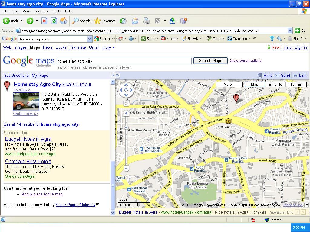
Task: Click the Search Maps button
Action: 210,61
